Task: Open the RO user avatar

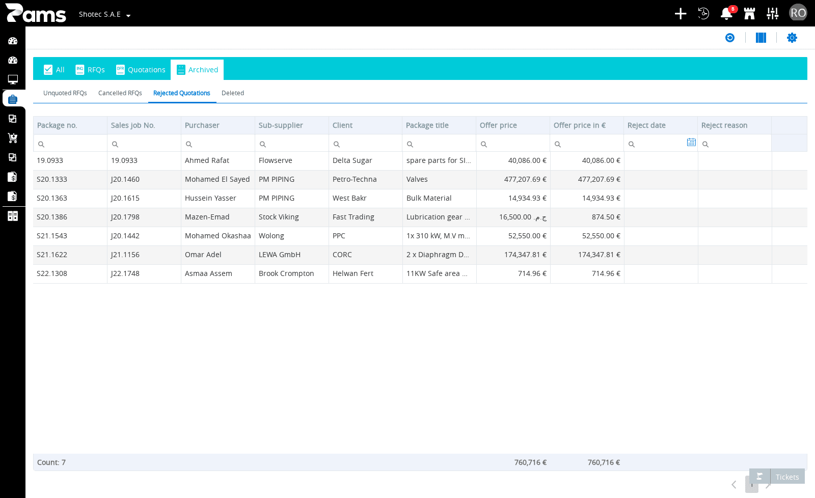Action: point(798,13)
